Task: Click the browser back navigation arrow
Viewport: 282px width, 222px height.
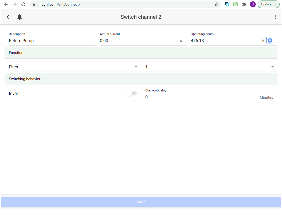Action: pyautogui.click(x=6, y=4)
